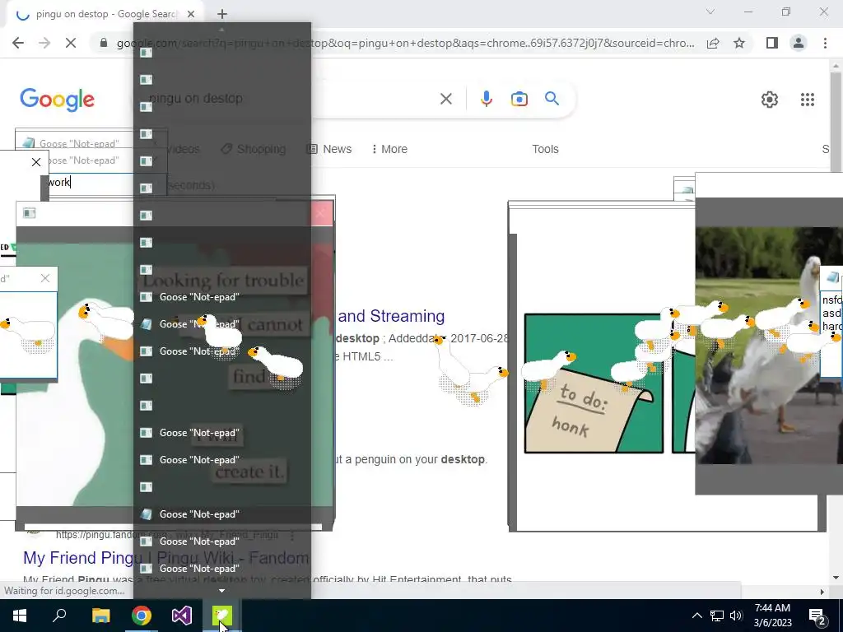Click the Desktop Goose taskbar icon
The width and height of the screenshot is (843, 632).
222,616
